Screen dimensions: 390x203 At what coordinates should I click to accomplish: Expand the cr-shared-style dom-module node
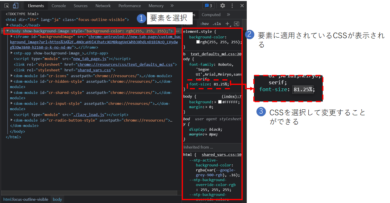coord(12,92)
